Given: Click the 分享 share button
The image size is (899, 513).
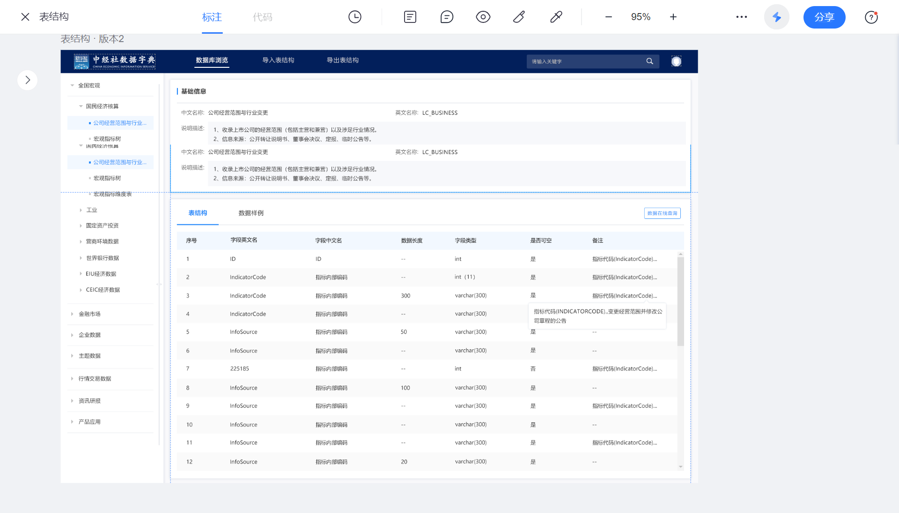Looking at the screenshot, I should click(824, 17).
